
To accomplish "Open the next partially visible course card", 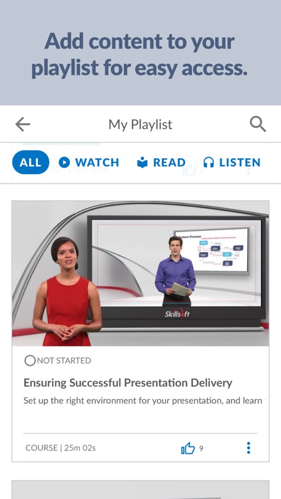I will pyautogui.click(x=140, y=490).
